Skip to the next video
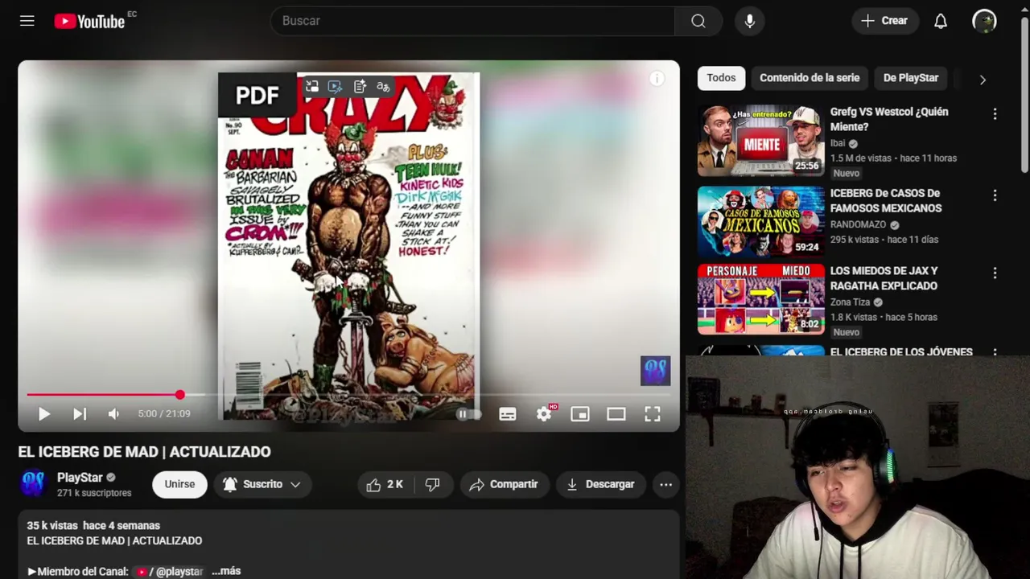The height and width of the screenshot is (579, 1030). point(79,413)
